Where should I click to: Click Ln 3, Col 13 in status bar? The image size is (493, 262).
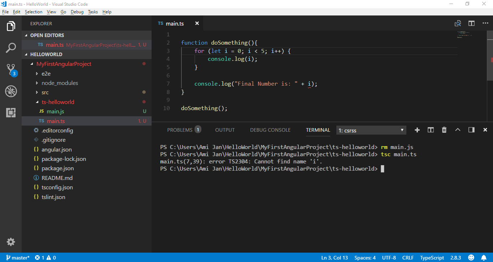tap(335, 258)
